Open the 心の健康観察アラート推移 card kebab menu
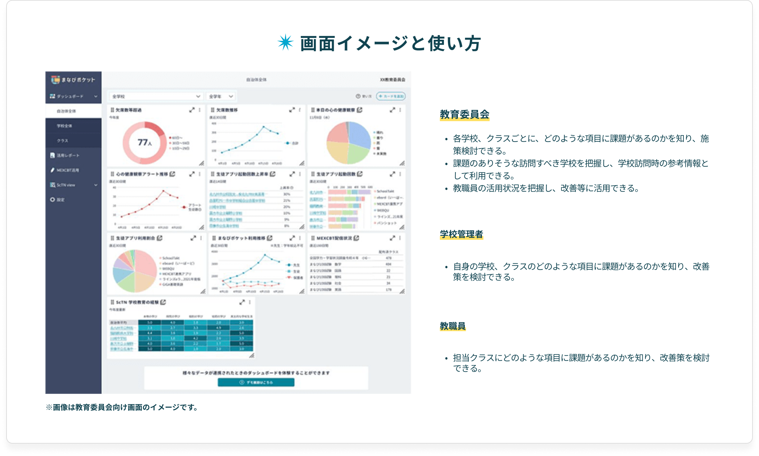Screen dimensions: 759x456 [x=200, y=174]
